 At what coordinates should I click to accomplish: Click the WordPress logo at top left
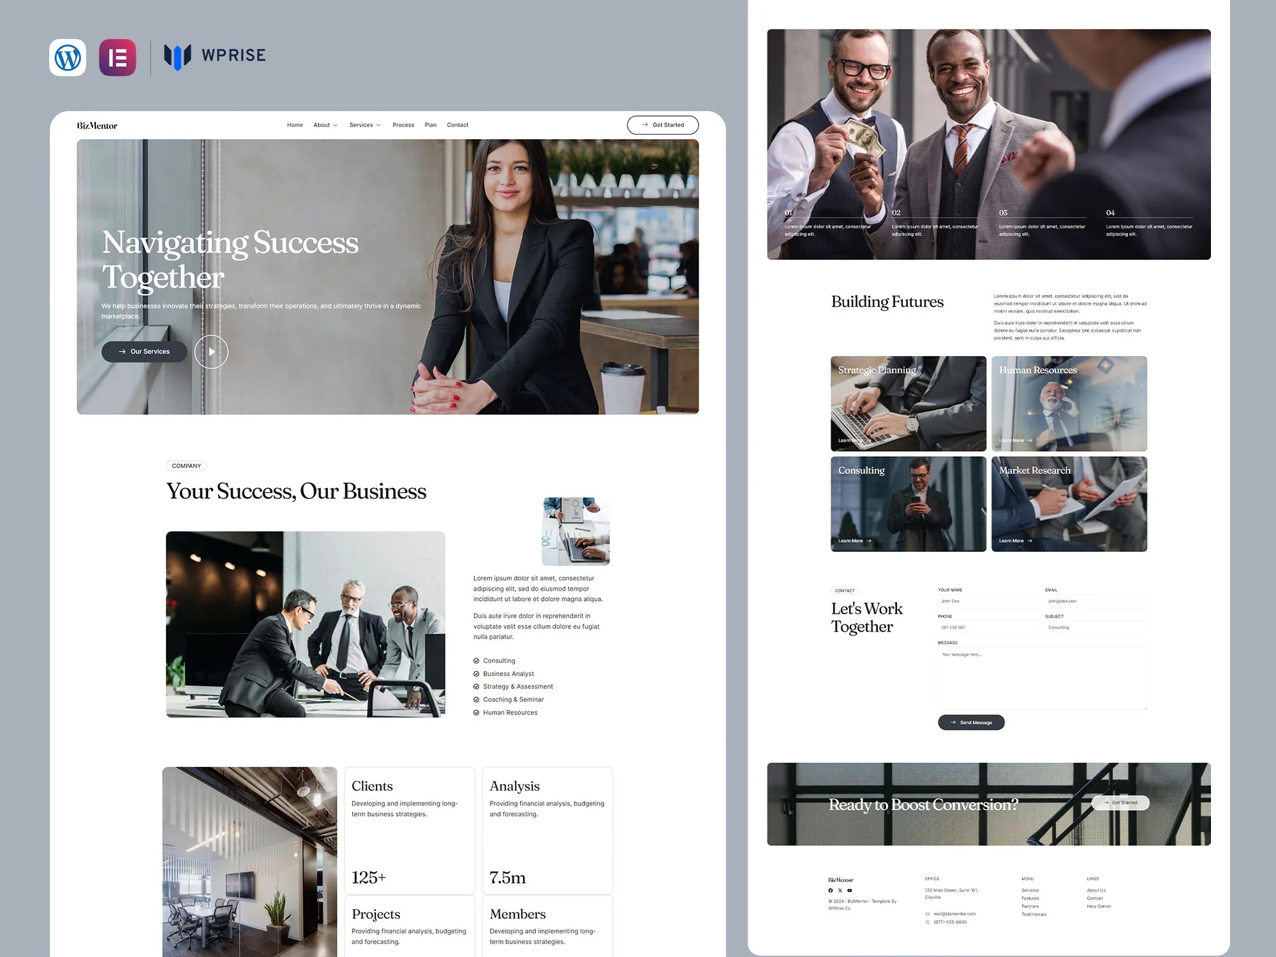68,57
